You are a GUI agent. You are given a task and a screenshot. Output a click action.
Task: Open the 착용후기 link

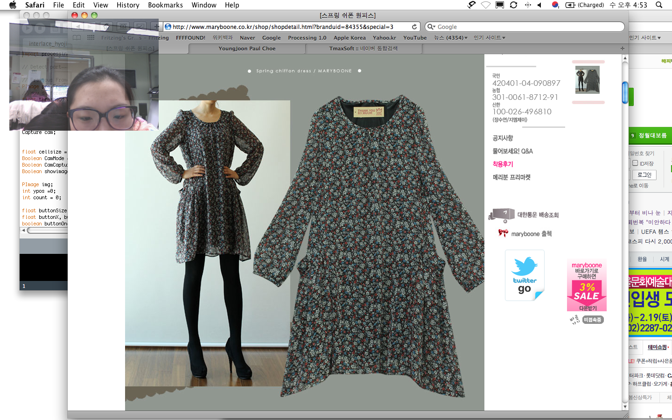pos(503,164)
